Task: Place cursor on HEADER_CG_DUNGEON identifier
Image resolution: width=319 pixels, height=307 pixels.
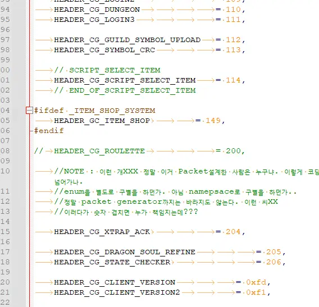Action: [x=97, y=10]
